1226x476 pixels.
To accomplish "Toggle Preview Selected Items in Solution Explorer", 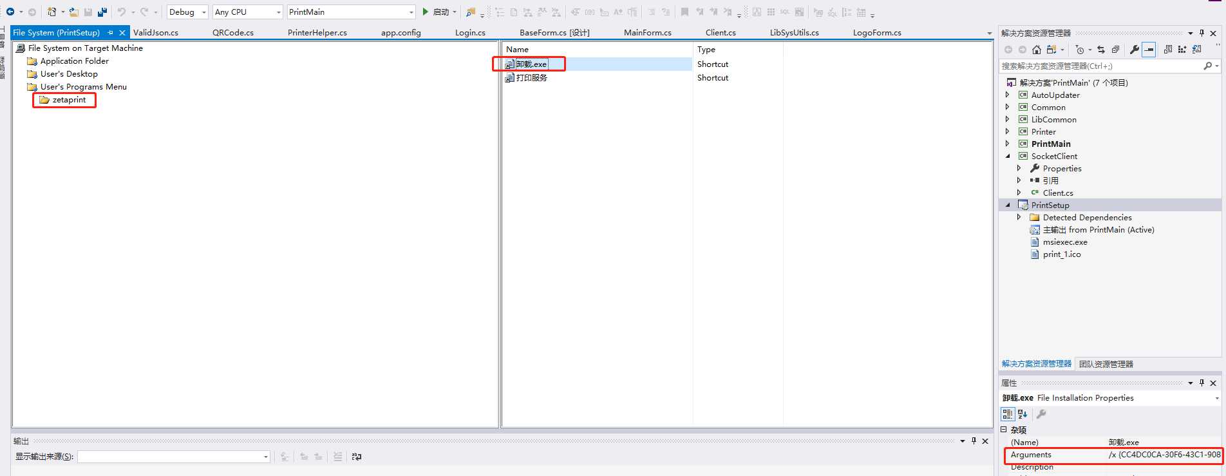I will (x=1149, y=50).
